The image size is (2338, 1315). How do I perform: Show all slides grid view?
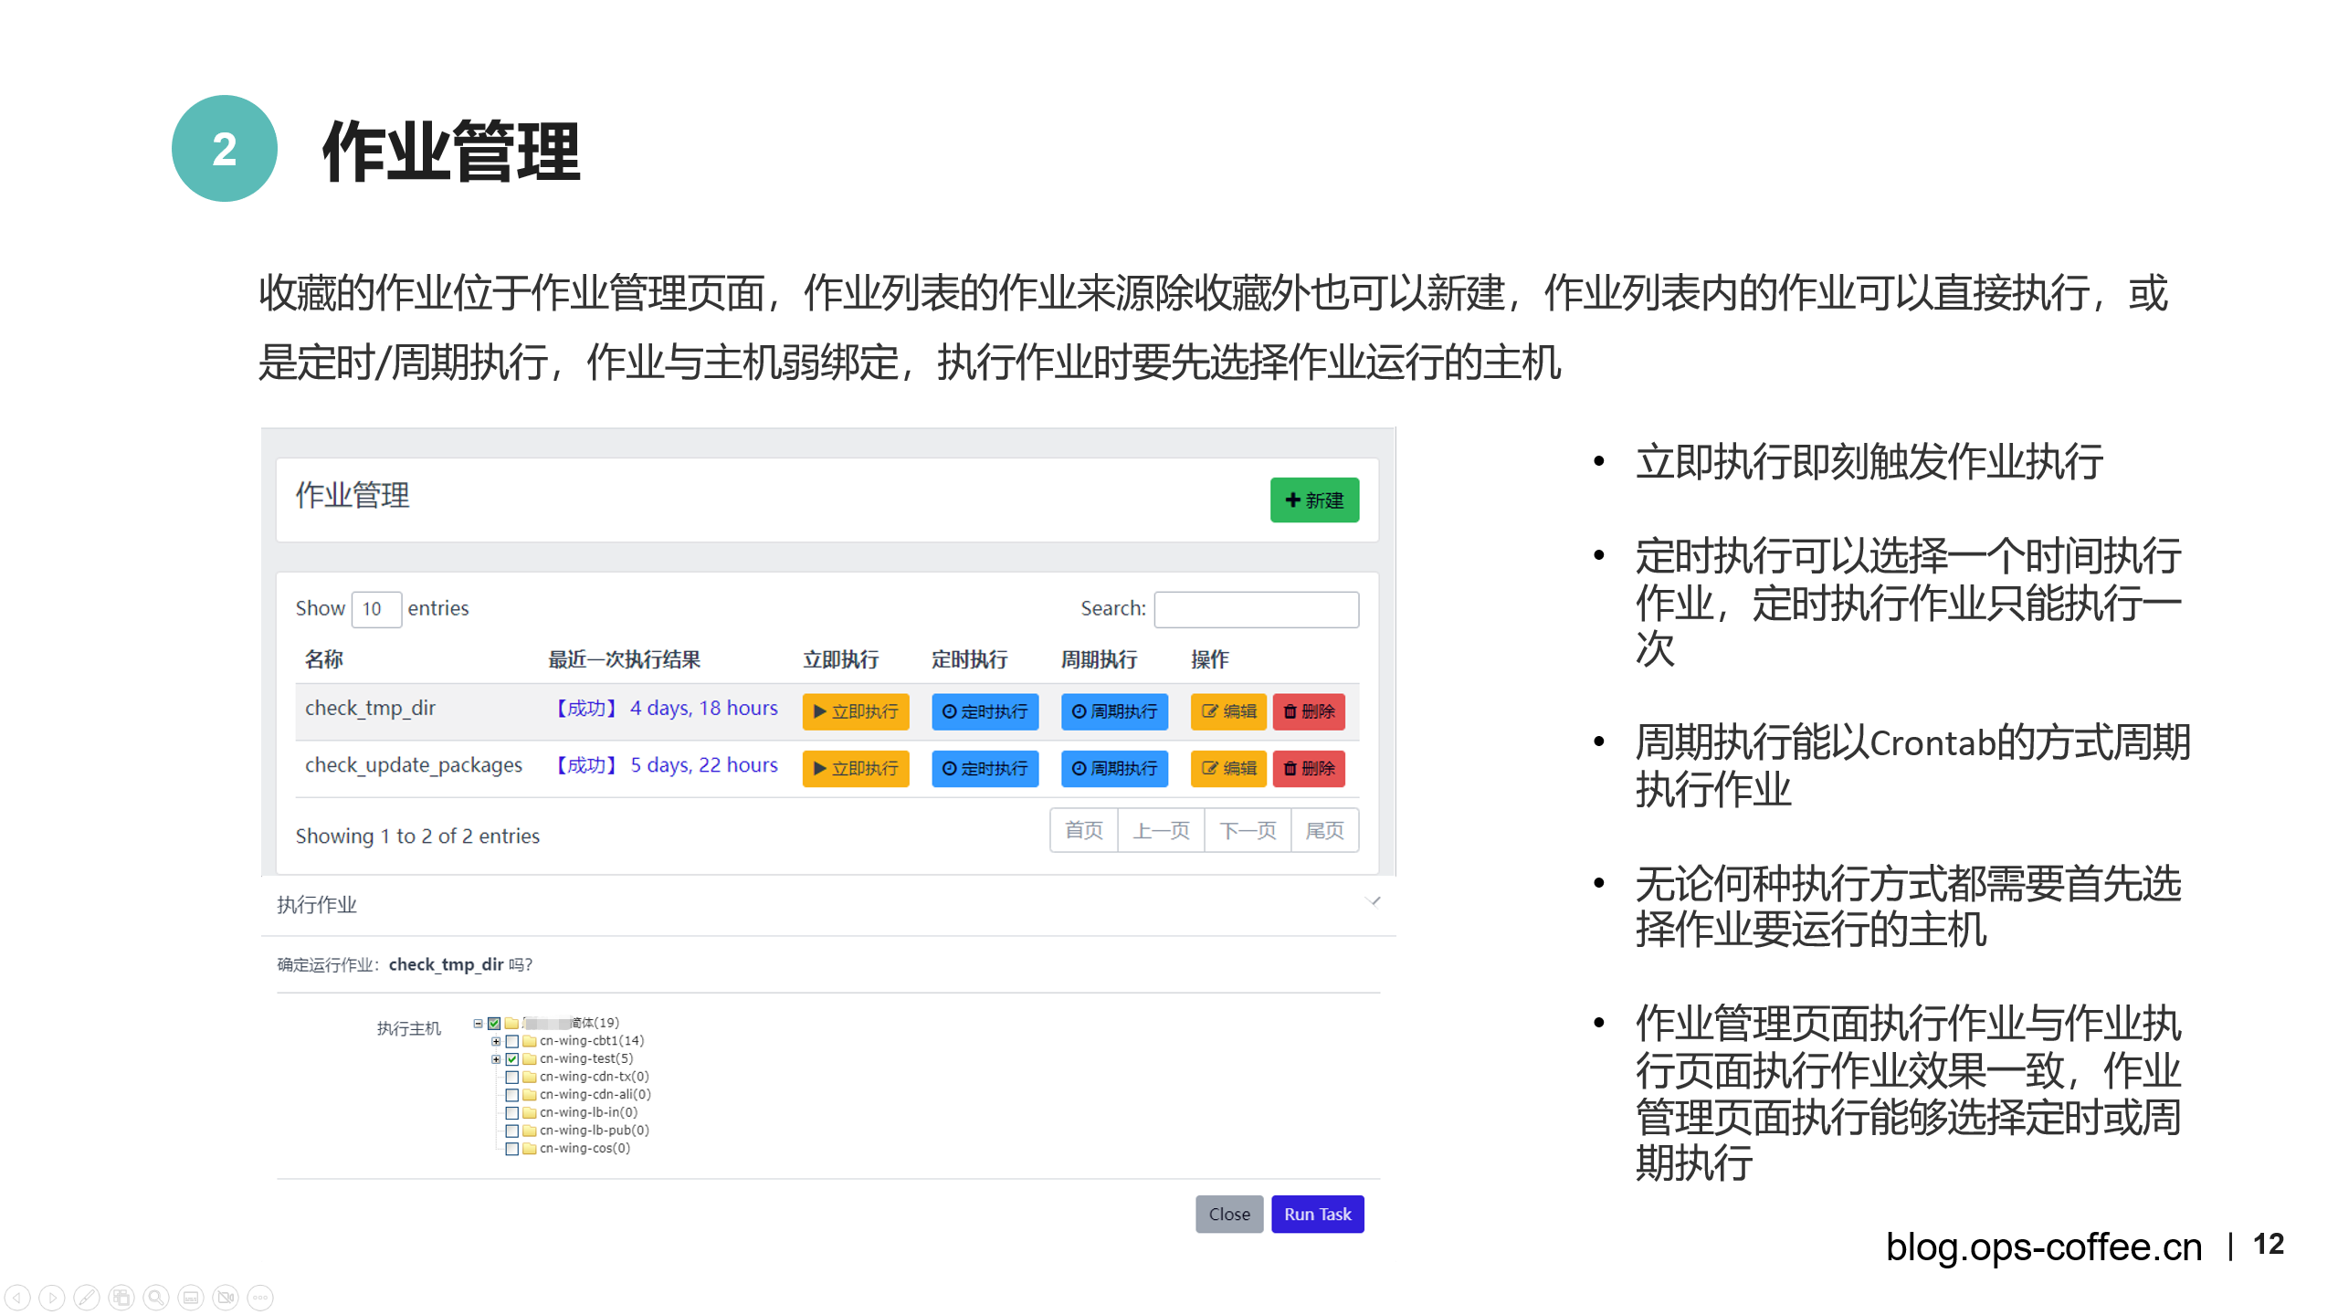coord(121,1297)
